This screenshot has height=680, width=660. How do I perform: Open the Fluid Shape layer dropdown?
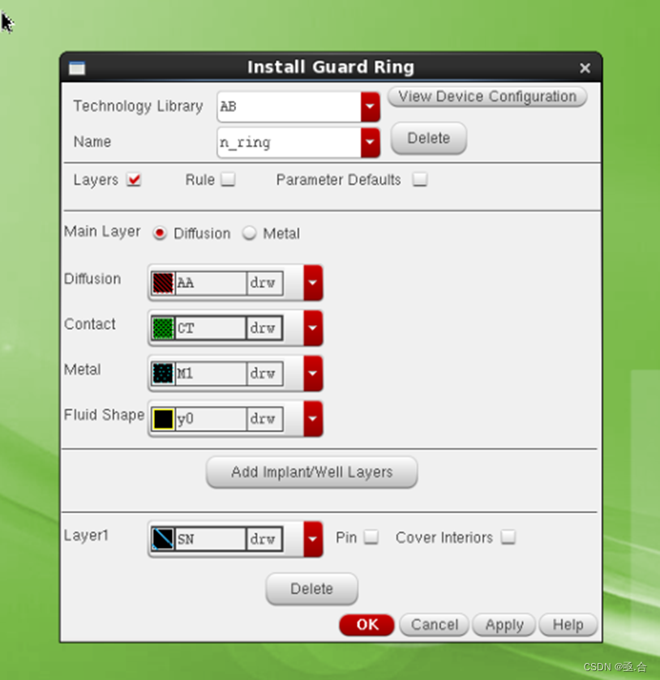pyautogui.click(x=312, y=418)
